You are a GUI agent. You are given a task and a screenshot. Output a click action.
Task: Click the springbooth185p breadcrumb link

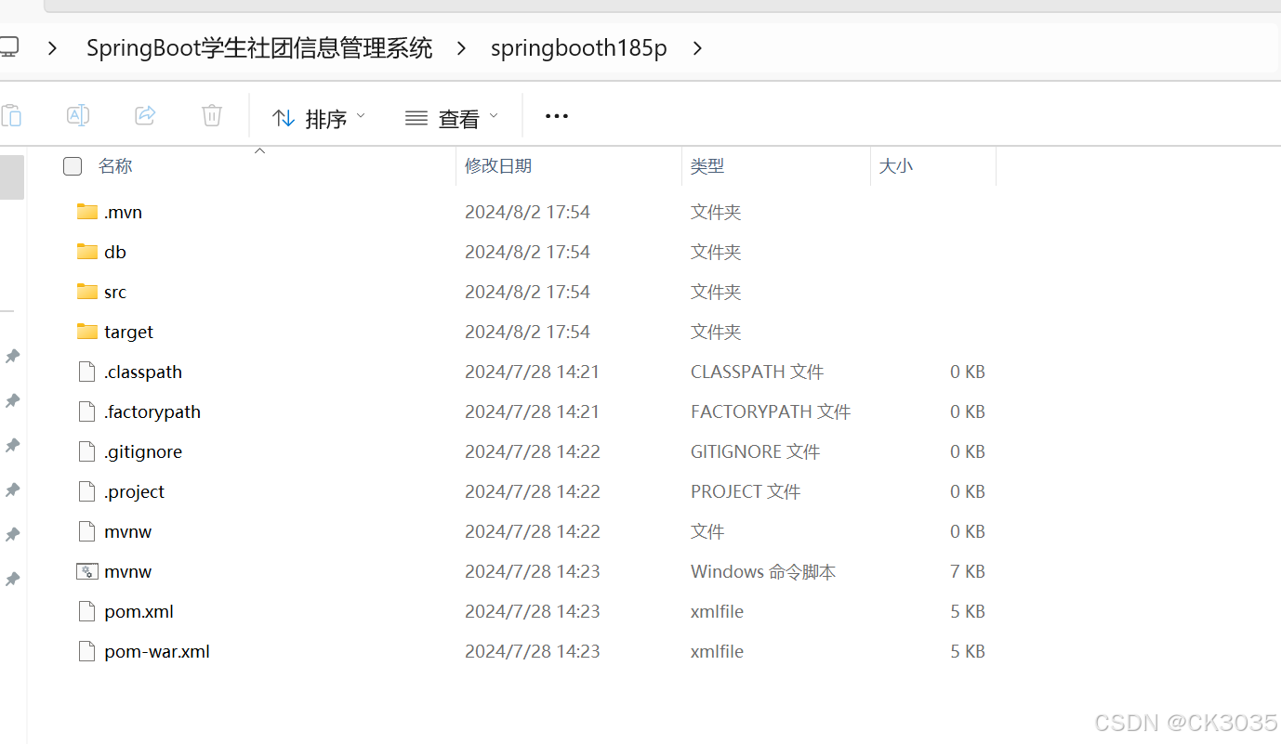578,47
